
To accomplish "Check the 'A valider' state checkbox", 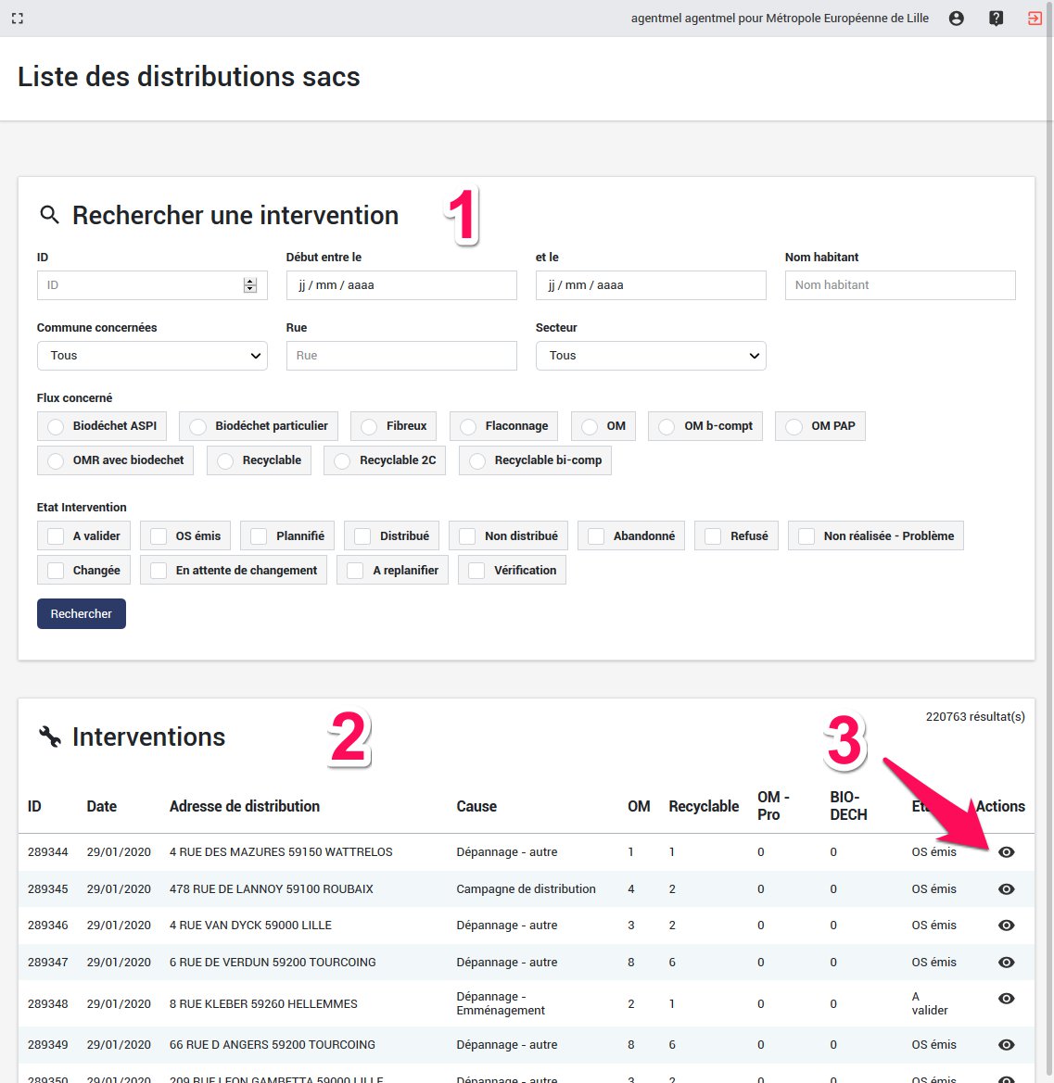I will pos(56,536).
